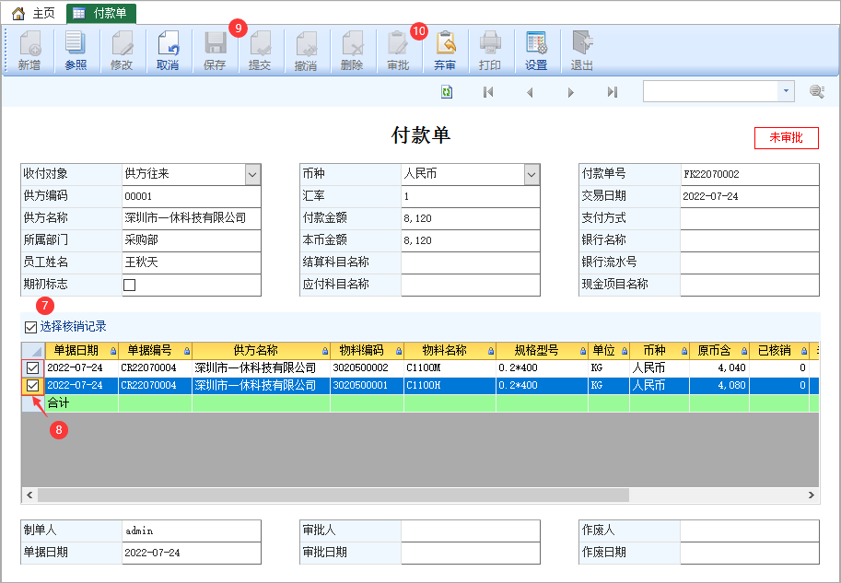Go to the previous record
The height and width of the screenshot is (583, 841).
pyautogui.click(x=530, y=92)
